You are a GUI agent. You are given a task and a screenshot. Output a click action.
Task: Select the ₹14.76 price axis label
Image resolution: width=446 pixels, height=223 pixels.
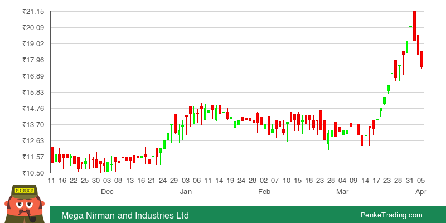(33, 109)
